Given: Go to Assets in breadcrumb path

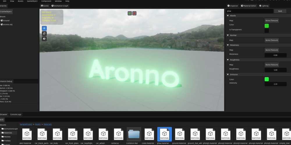Looking at the screenshot, I should (x=38, y=124).
